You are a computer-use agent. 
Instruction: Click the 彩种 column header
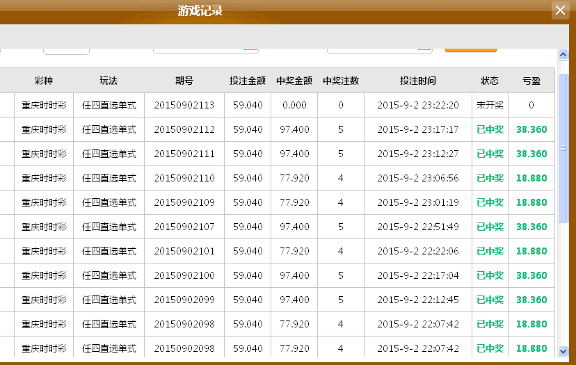pyautogui.click(x=43, y=81)
